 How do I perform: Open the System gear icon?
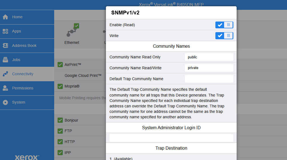(x=5, y=102)
